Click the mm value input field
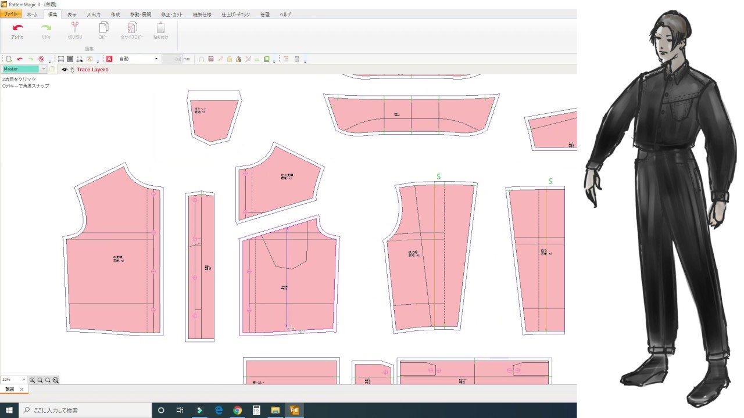Screen dimensions: 744x418 pyautogui.click(x=172, y=59)
